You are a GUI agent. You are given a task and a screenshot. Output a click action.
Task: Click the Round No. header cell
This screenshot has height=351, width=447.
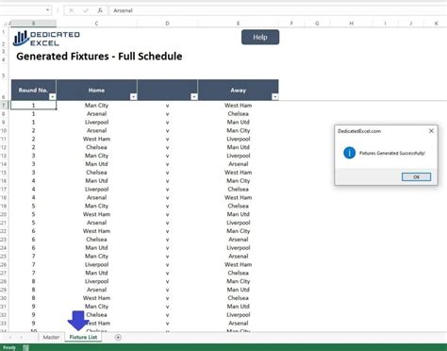33,90
